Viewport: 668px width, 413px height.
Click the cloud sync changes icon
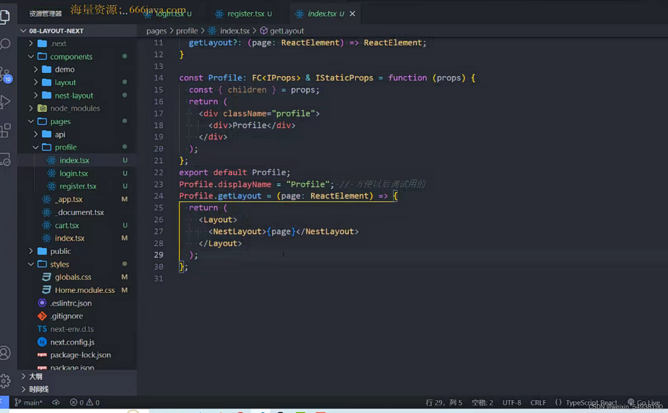pyautogui.click(x=56, y=402)
